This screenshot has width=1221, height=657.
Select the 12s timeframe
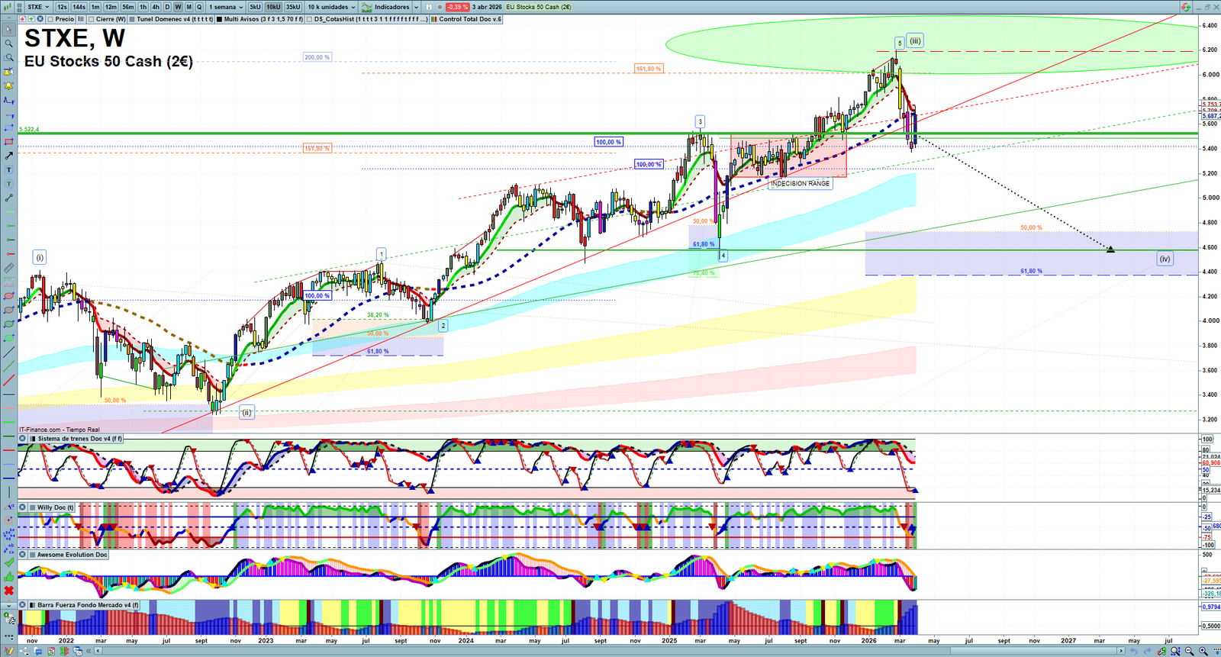click(x=62, y=7)
